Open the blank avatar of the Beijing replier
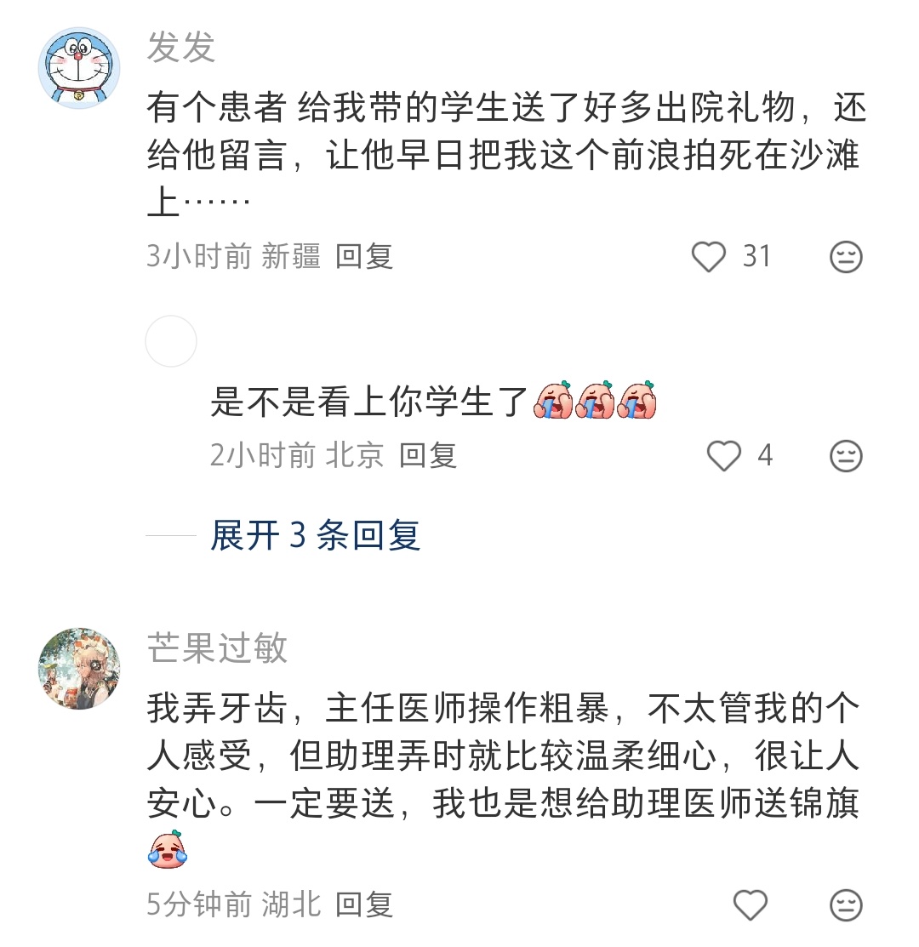This screenshot has width=919, height=947. point(171,340)
